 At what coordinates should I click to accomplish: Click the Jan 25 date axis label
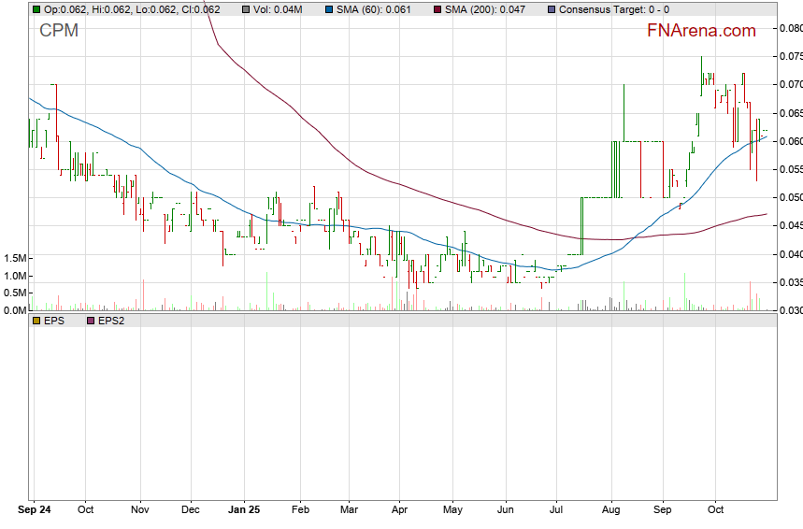[x=244, y=511]
